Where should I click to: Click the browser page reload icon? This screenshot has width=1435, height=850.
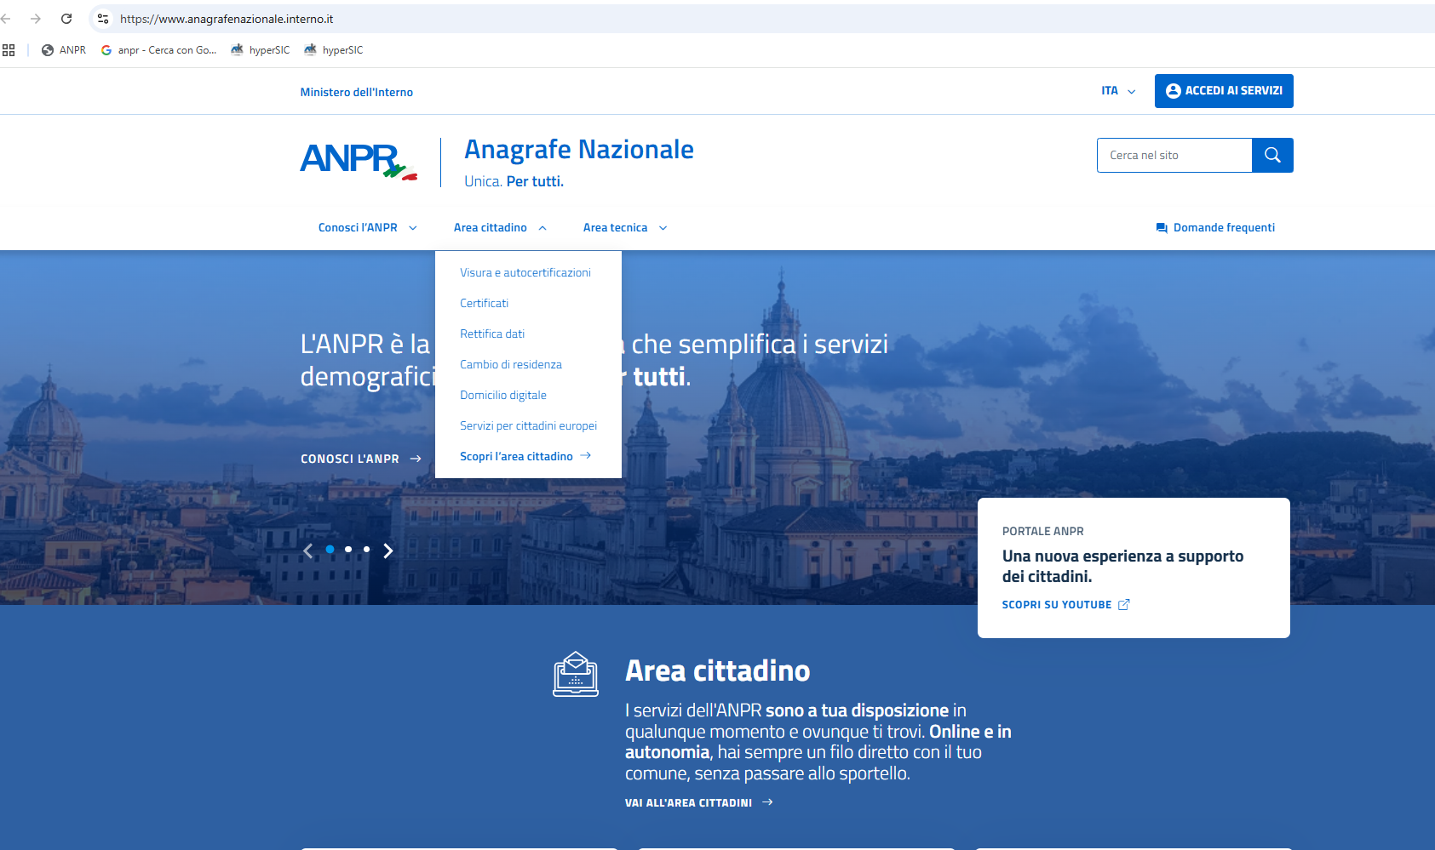click(x=66, y=18)
